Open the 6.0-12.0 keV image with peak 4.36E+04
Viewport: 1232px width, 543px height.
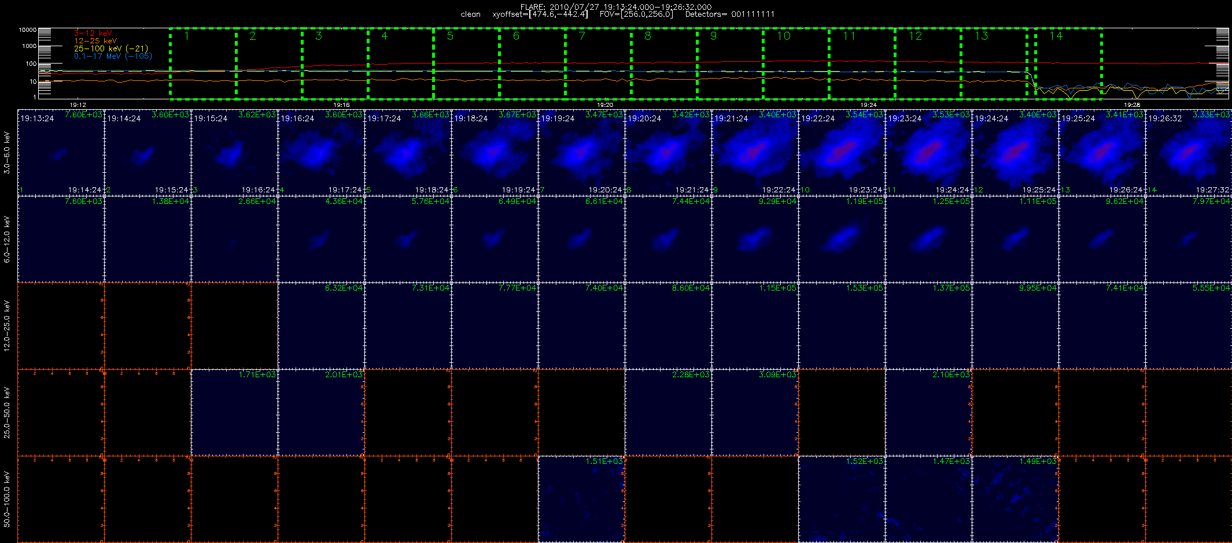click(321, 239)
